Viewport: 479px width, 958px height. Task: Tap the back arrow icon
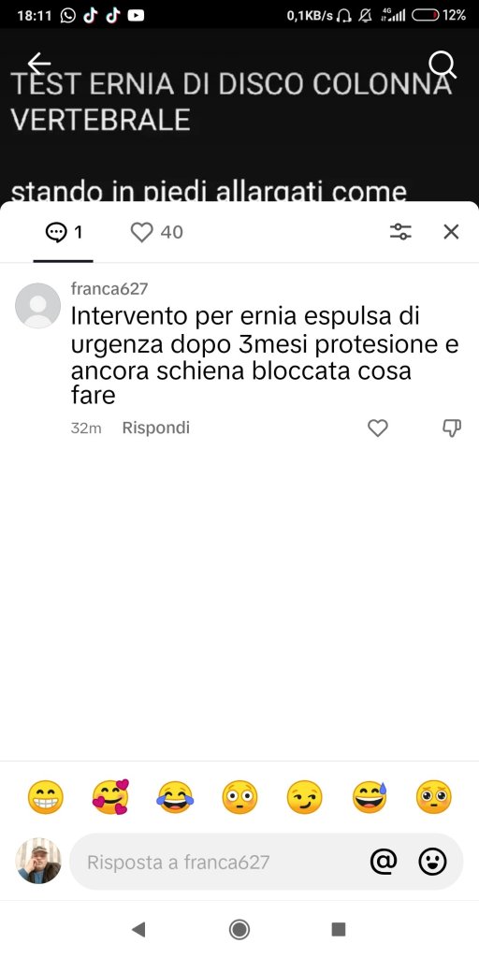[39, 63]
